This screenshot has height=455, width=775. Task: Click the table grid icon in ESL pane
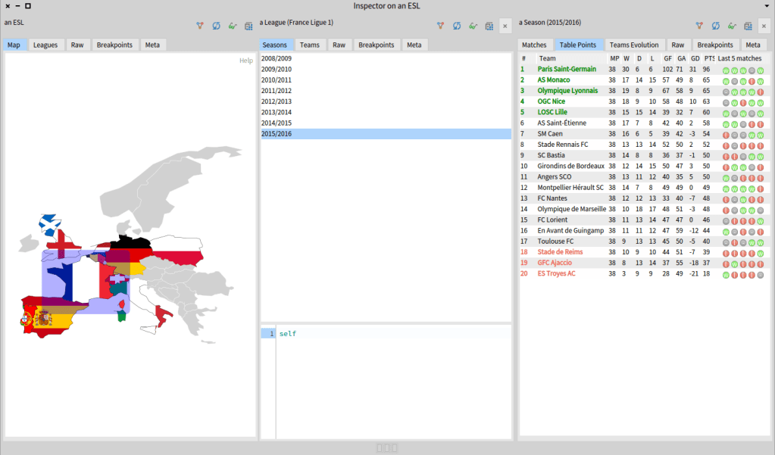[x=248, y=26]
